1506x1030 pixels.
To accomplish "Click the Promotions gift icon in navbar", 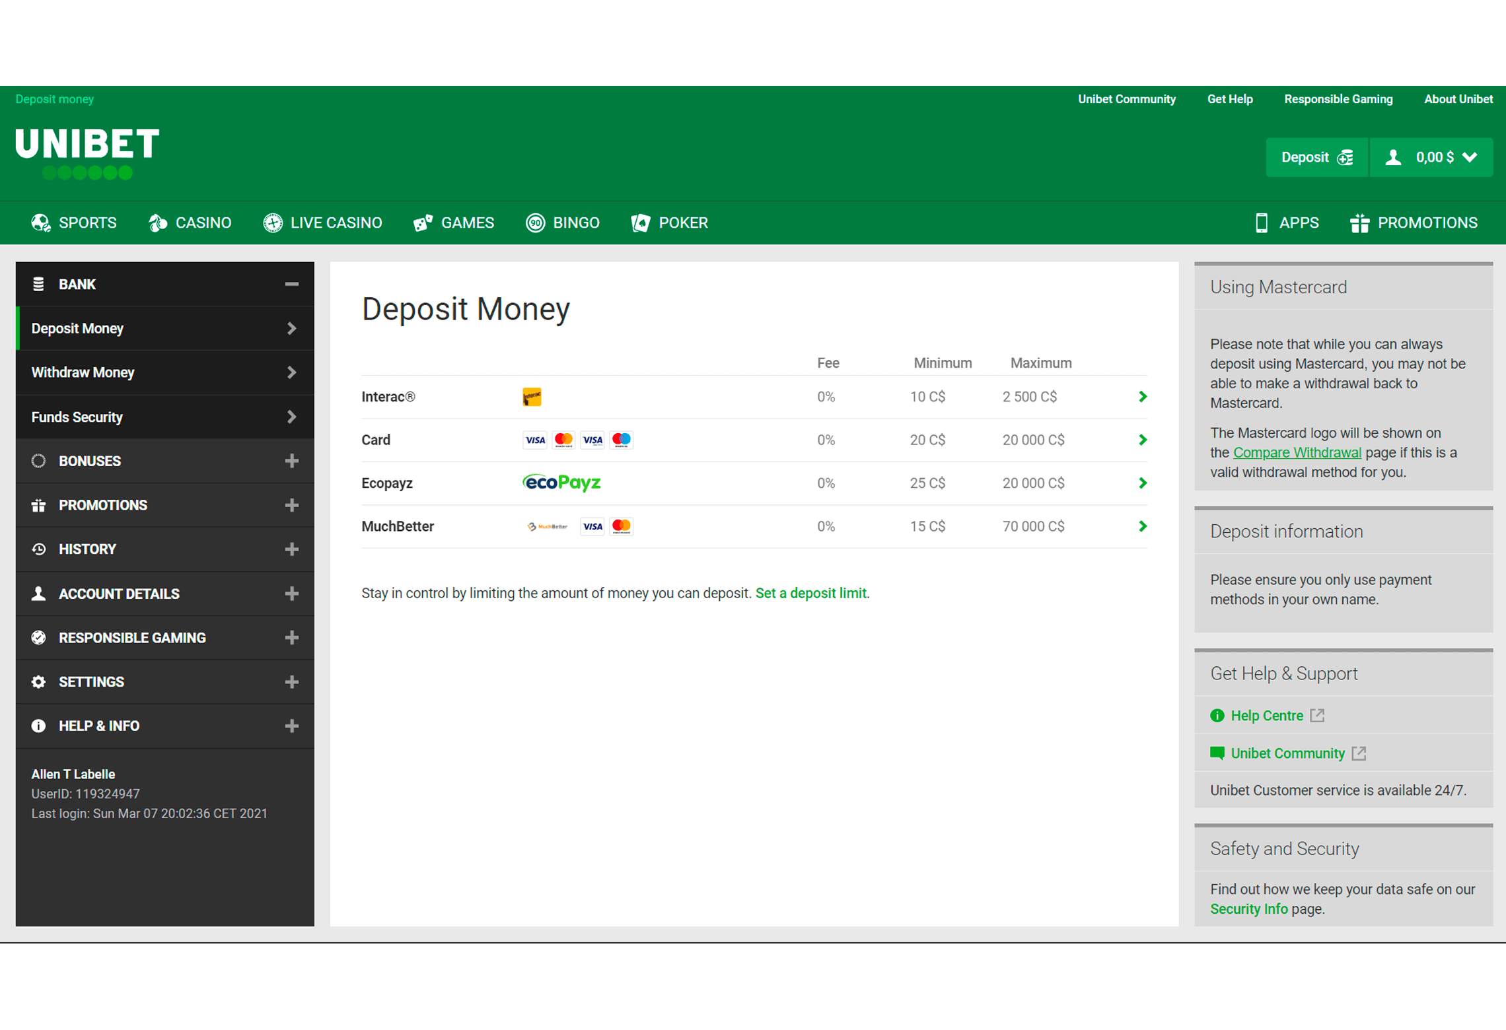I will tap(1359, 223).
